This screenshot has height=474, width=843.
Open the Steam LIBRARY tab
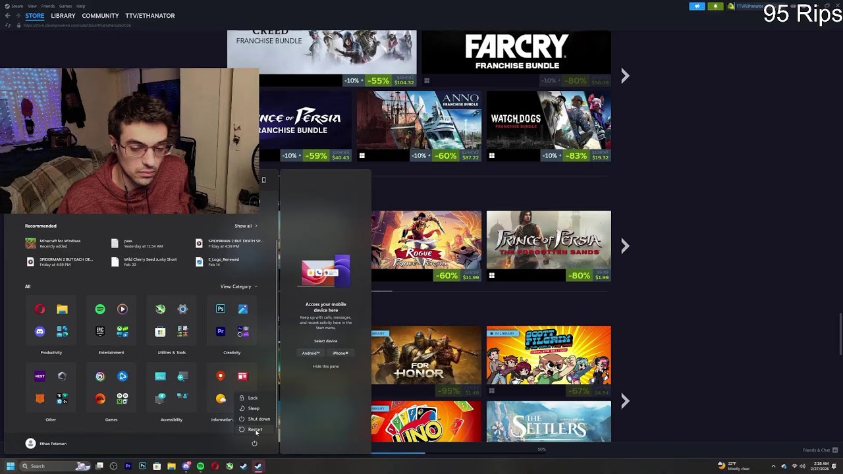(x=63, y=16)
